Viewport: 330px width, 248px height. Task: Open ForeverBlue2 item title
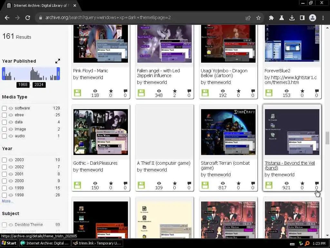coord(277,71)
